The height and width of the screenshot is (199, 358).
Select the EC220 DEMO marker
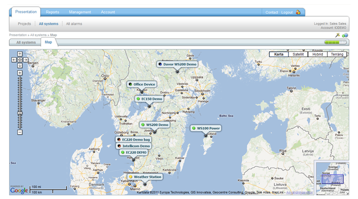(134, 152)
